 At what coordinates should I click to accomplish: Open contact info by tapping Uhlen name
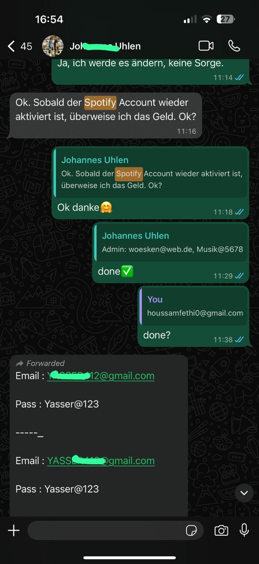tap(105, 46)
